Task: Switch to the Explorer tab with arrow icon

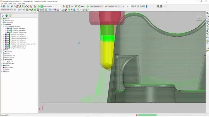Action: (x=3, y=16)
